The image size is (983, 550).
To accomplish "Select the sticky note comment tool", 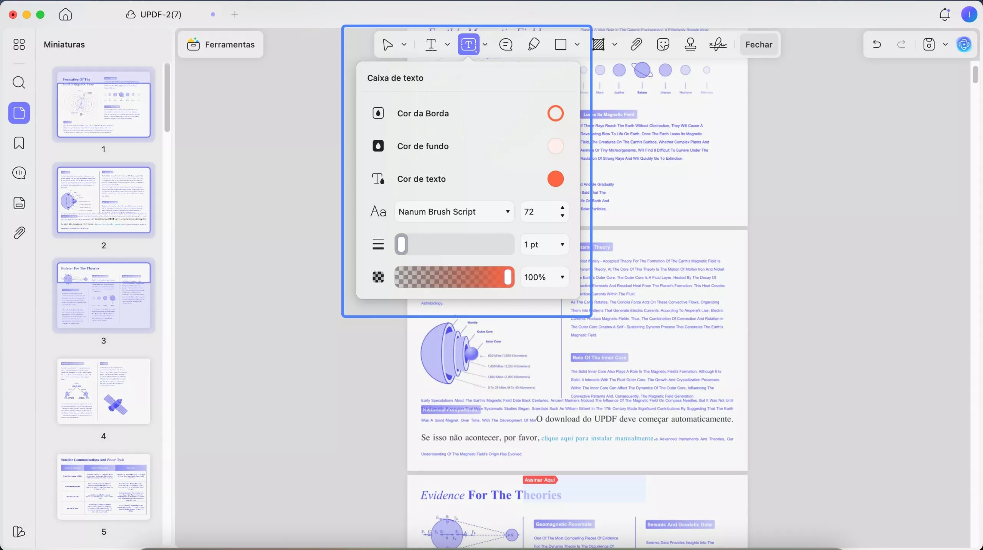I will pyautogui.click(x=506, y=45).
